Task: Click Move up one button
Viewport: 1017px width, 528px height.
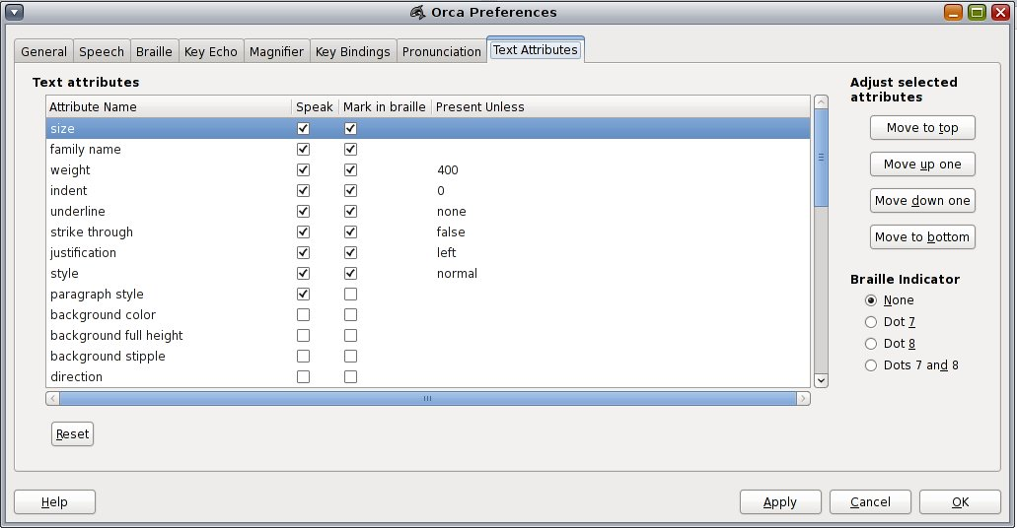Action: 922,164
